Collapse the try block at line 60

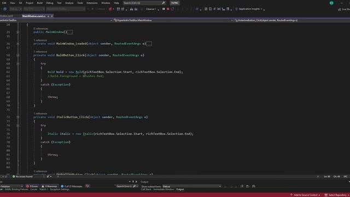coord(18,63)
